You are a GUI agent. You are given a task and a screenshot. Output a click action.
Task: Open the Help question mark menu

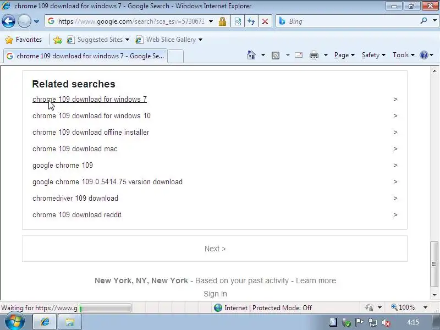(427, 55)
